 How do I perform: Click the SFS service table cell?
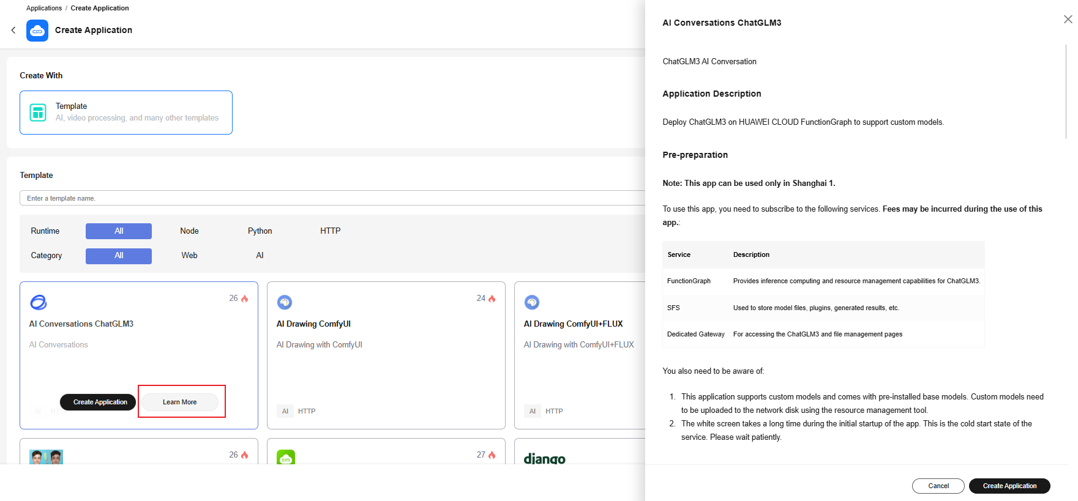coord(673,308)
